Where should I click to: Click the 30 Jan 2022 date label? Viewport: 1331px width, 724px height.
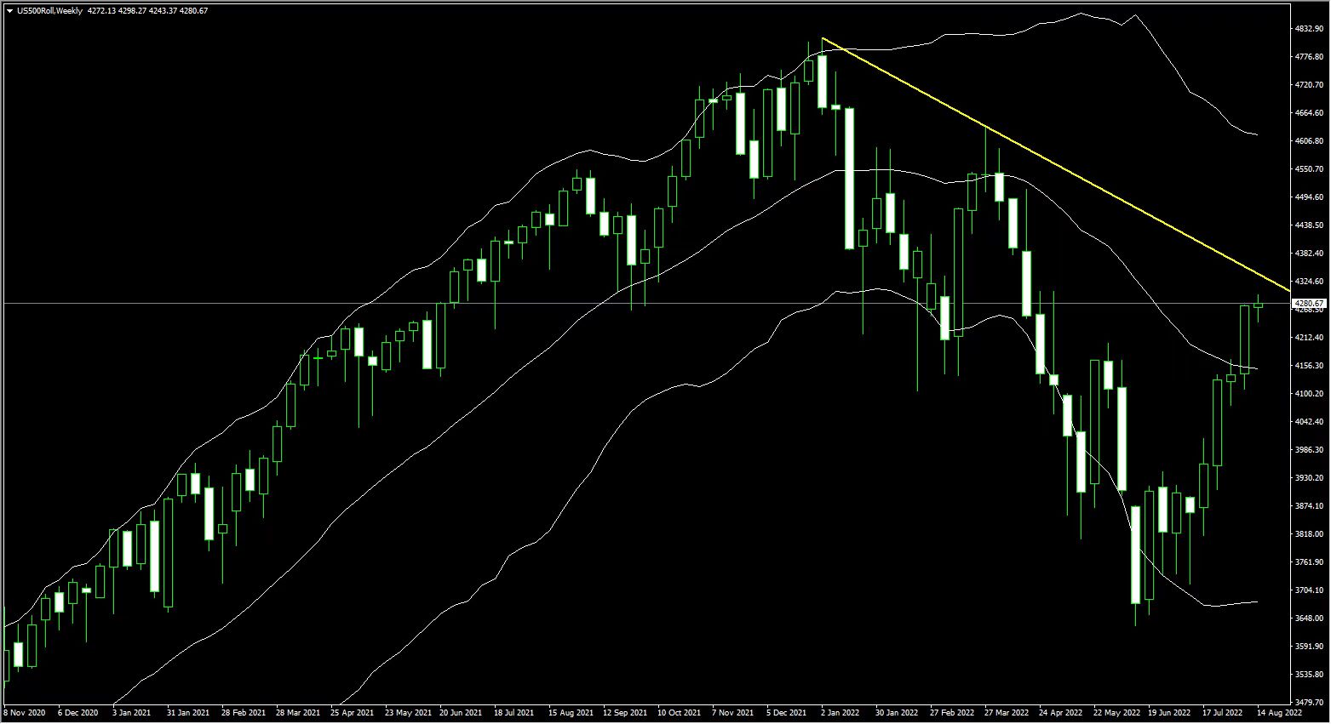point(897,713)
